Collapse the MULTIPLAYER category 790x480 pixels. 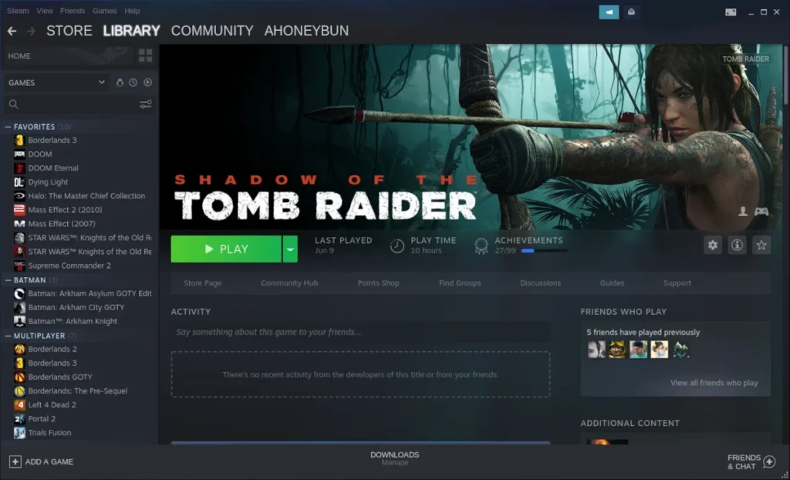point(8,336)
